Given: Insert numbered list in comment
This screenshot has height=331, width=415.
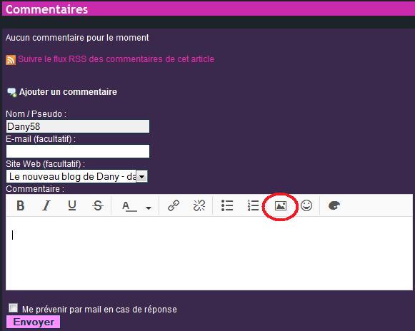Looking at the screenshot, I should [253, 205].
